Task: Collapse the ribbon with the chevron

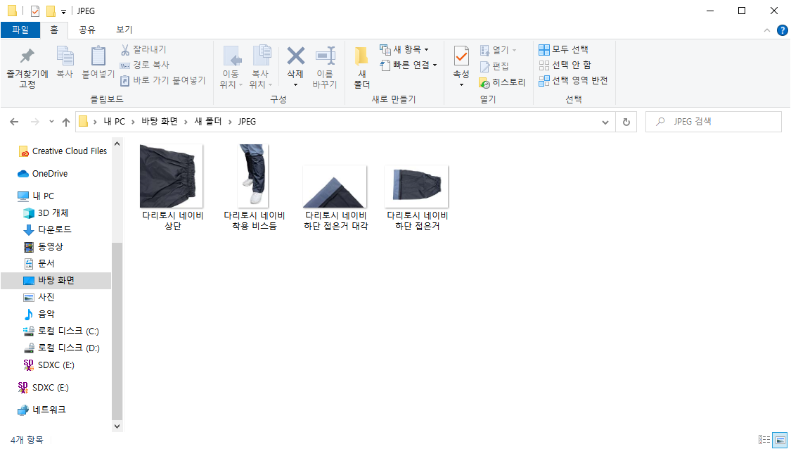Action: click(x=767, y=30)
